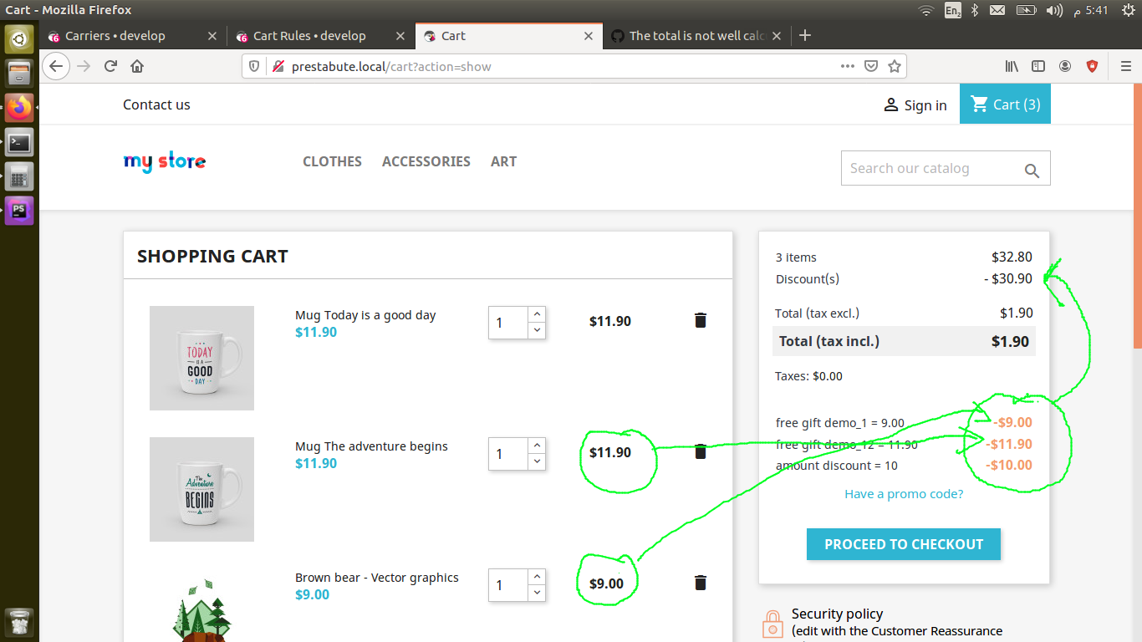Increase quantity of Mug Today is a good day
Screen dimensions: 1142x642
[x=537, y=314]
